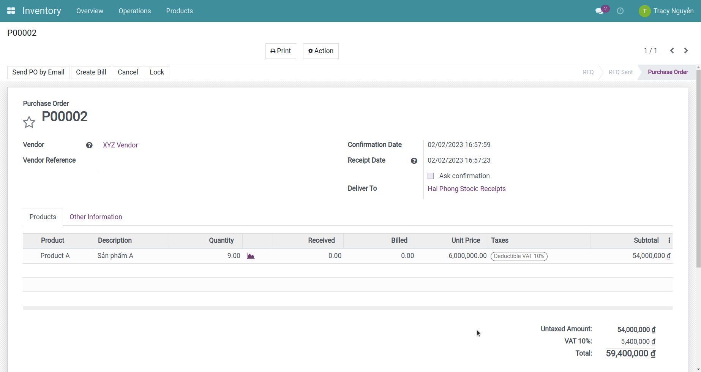The height and width of the screenshot is (372, 701).
Task: Open the activities clock icon
Action: pyautogui.click(x=620, y=11)
